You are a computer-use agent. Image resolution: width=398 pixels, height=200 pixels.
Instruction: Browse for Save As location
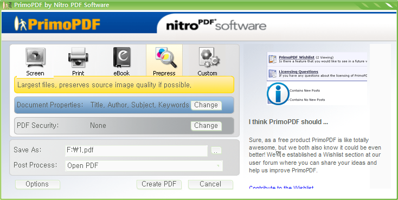coord(216,151)
